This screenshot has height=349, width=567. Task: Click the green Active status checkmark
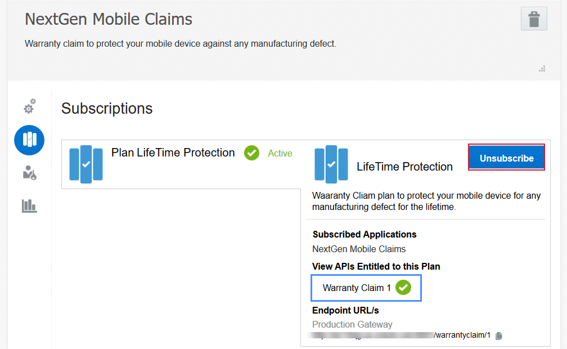[x=251, y=153]
